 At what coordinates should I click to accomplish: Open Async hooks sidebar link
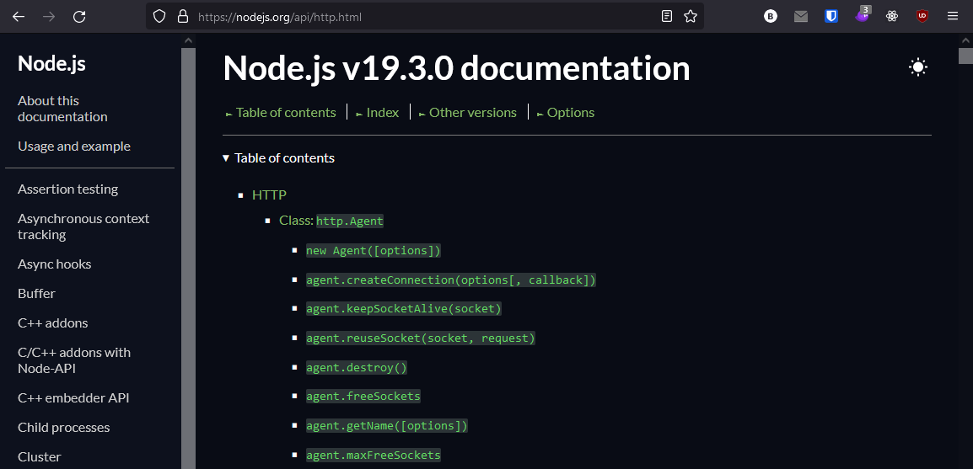pos(55,264)
